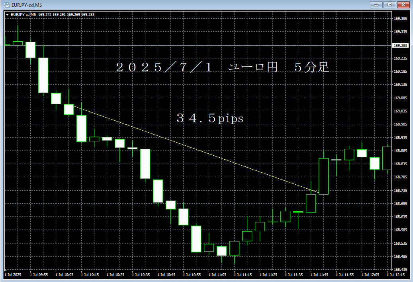Click the 1 Jul 2025 date axis label

[13, 274]
